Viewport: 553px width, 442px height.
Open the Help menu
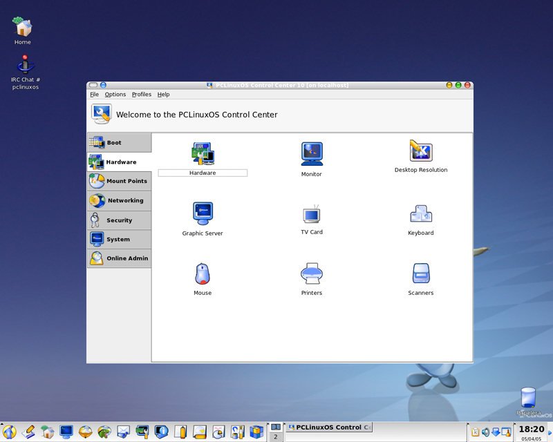163,95
